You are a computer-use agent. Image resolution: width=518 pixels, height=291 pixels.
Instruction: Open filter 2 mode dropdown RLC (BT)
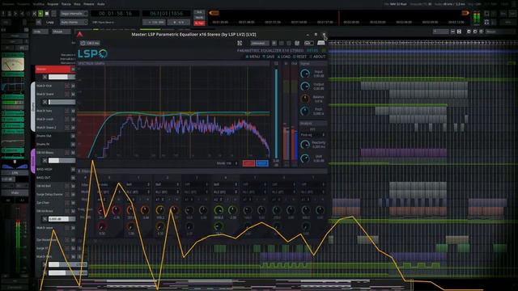click(x=168, y=192)
